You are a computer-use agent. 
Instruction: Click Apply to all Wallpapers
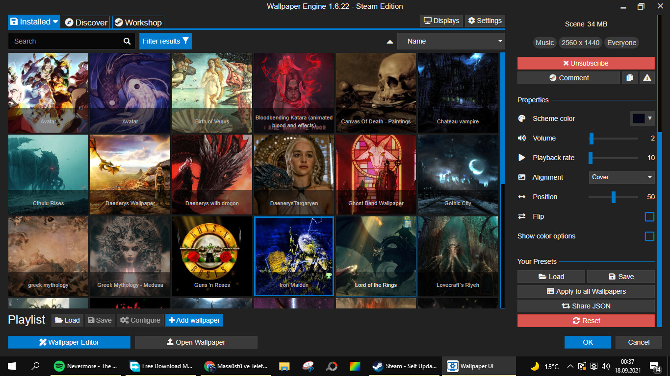(586, 291)
